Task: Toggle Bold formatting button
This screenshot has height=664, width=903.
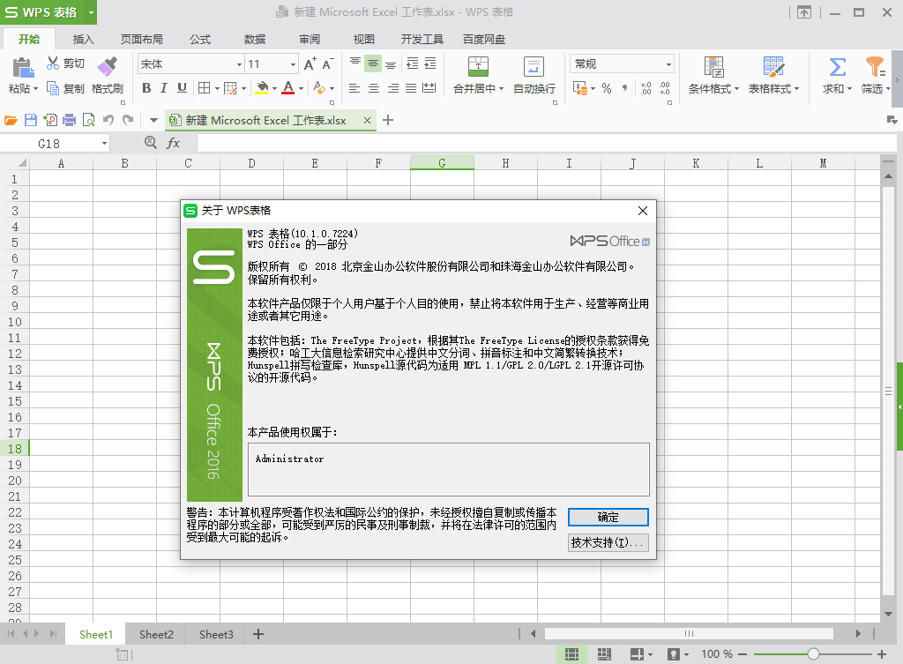Action: pyautogui.click(x=146, y=88)
